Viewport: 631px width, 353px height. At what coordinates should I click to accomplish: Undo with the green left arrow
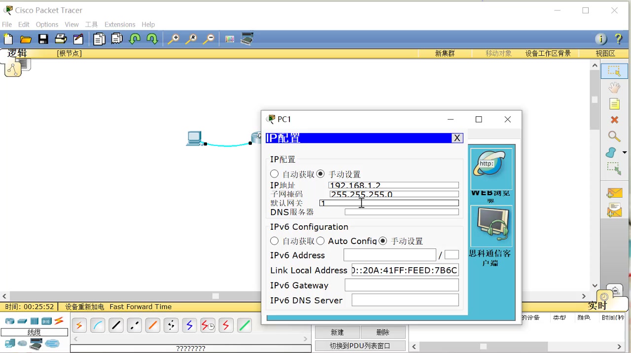(135, 39)
